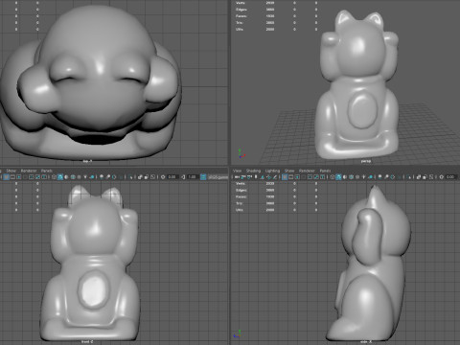Toggle the Grid in the side view toolbar

(285, 176)
